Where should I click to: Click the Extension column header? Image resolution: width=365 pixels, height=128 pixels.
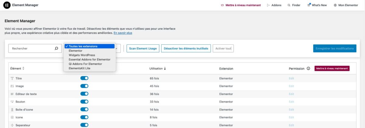226,69
